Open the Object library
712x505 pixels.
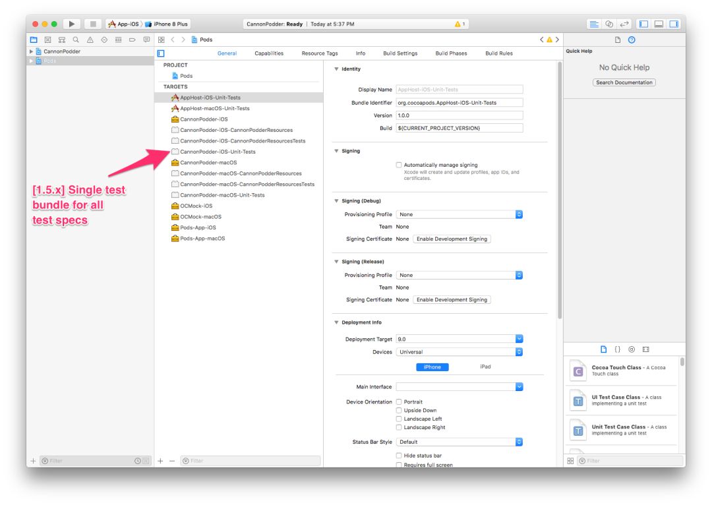tap(632, 349)
